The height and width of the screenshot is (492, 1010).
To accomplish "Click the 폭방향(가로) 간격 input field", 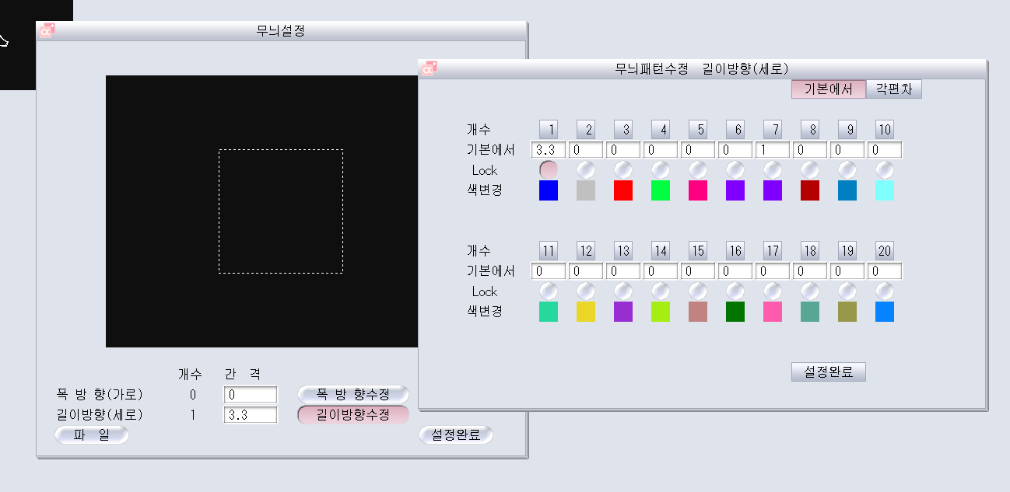I will [x=251, y=395].
